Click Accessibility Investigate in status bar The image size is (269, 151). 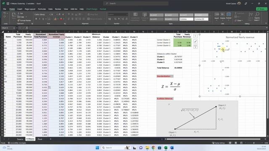click(x=17, y=143)
